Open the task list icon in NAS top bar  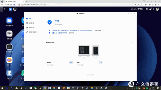(x=147, y=9)
